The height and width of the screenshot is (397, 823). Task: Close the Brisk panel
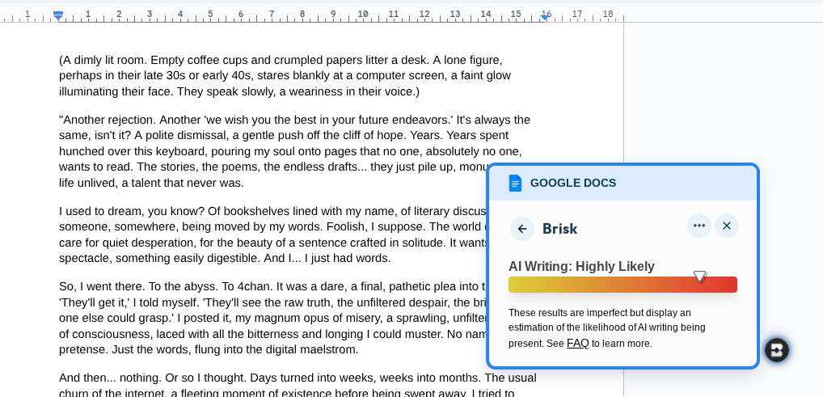point(727,226)
